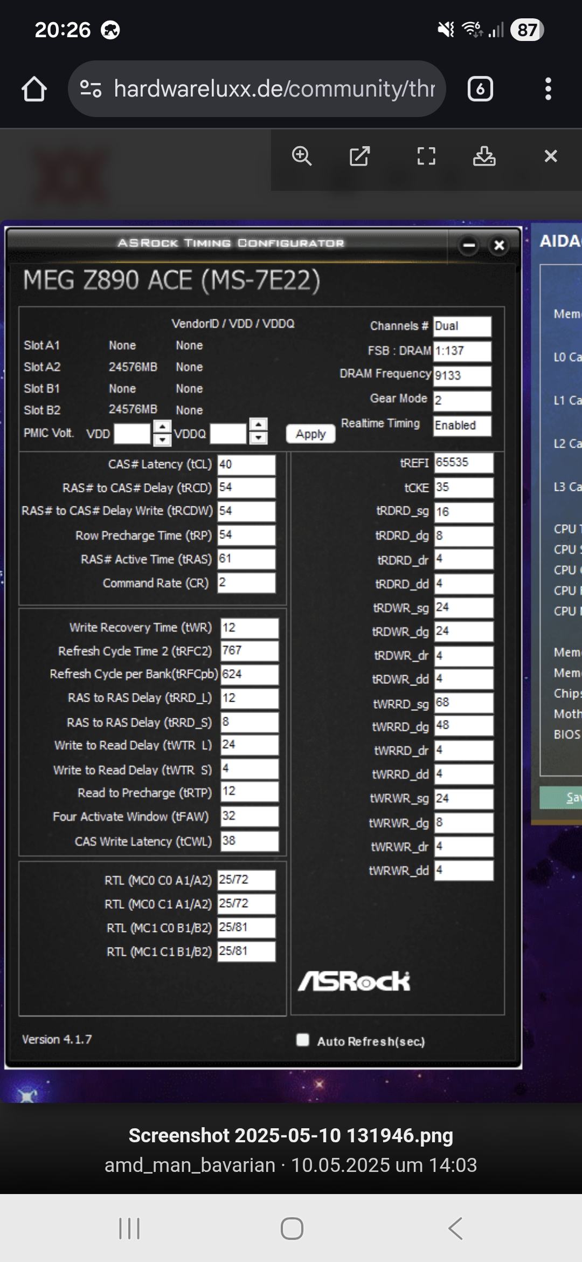Viewport: 582px width, 1262px height.
Task: Tap Android recent apps navigation button
Action: tap(129, 1229)
